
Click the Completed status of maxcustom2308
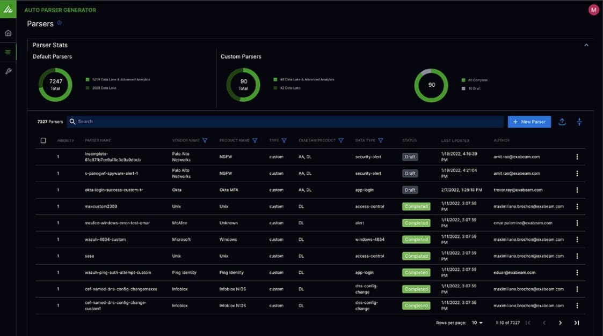coord(416,207)
